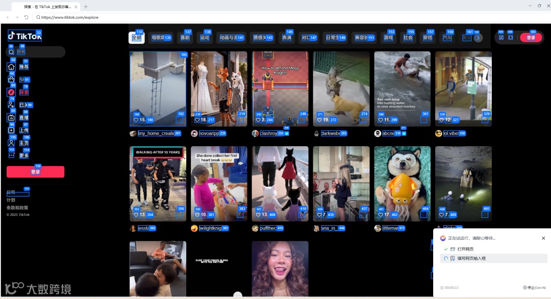Viewport: 551px width, 299px height.
Task: Open a new browser tab with plus
Action: [x=86, y=7]
